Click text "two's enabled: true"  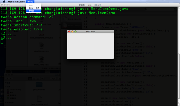(x=22, y=29)
